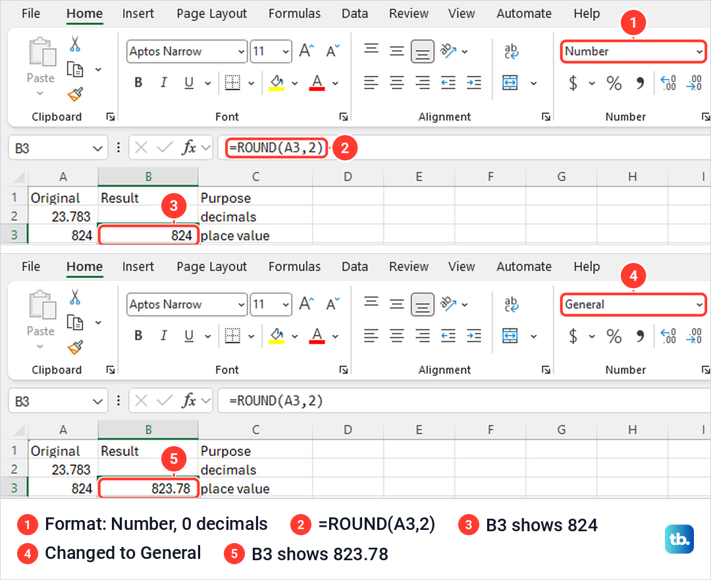Click Merge & Center in upper ribbon

[510, 82]
